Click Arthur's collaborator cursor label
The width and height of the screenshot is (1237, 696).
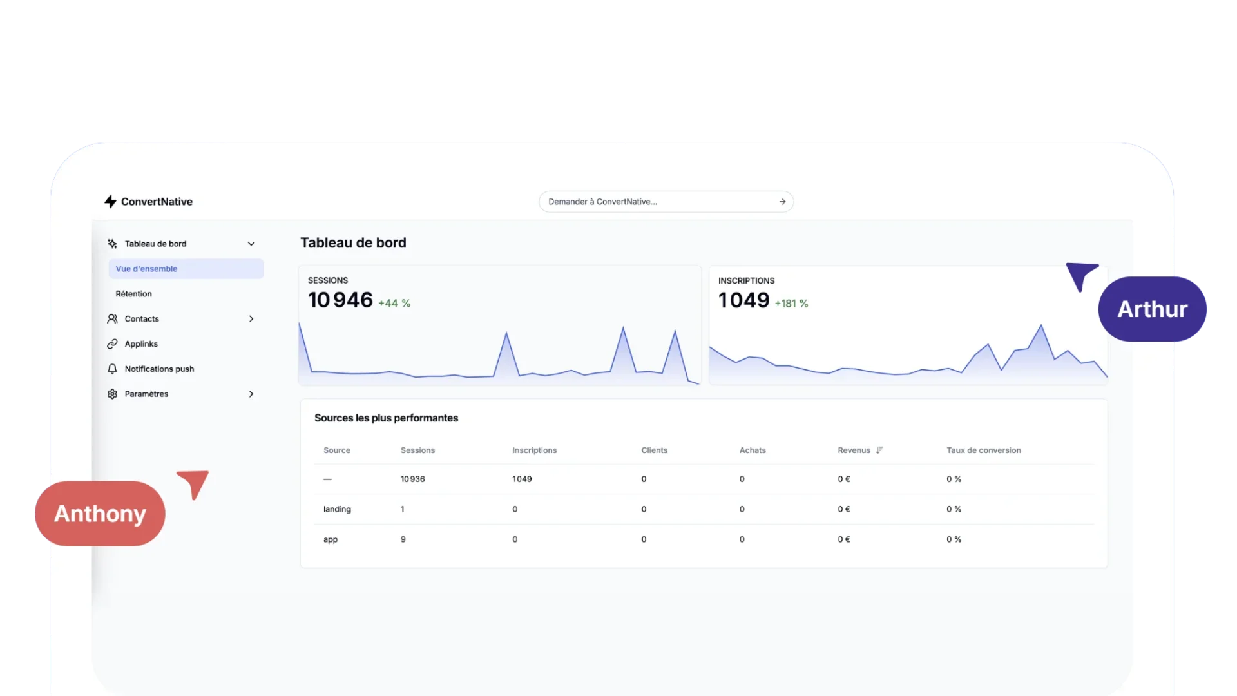[x=1153, y=309]
